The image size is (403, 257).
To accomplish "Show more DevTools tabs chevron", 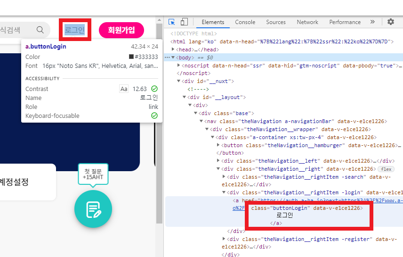I will click(372, 22).
